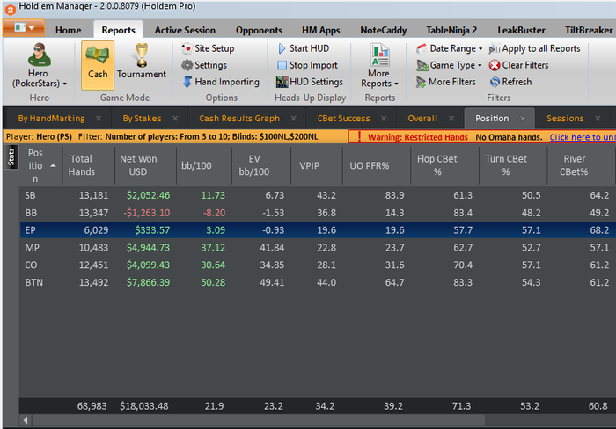The width and height of the screenshot is (616, 429).
Task: Sort by UO PFR% column header
Action: [x=377, y=165]
